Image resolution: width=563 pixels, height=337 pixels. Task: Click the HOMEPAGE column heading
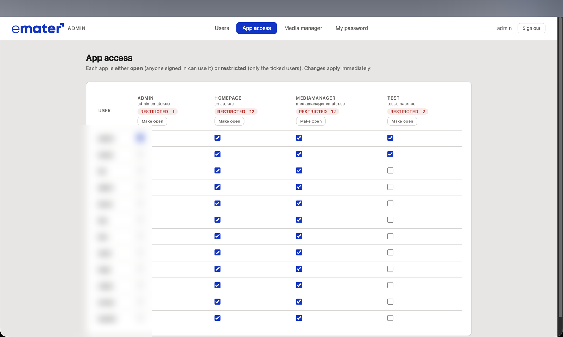(x=228, y=98)
